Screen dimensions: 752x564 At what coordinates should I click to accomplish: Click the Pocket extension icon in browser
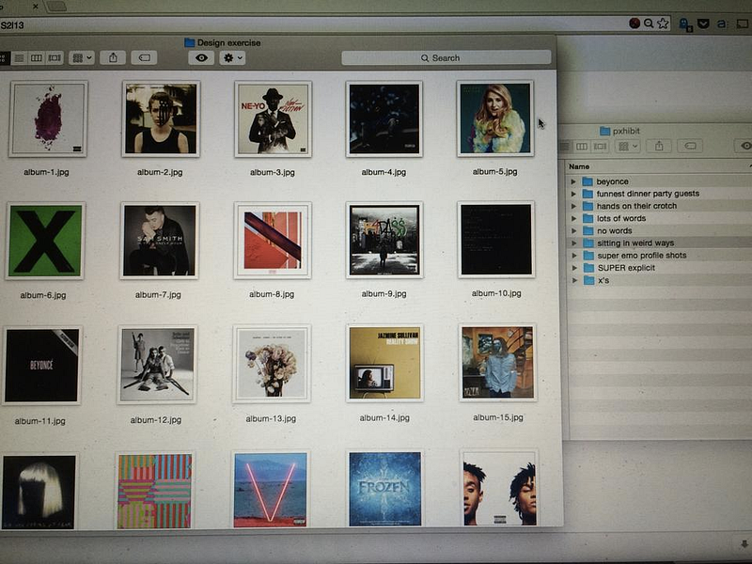[x=703, y=23]
